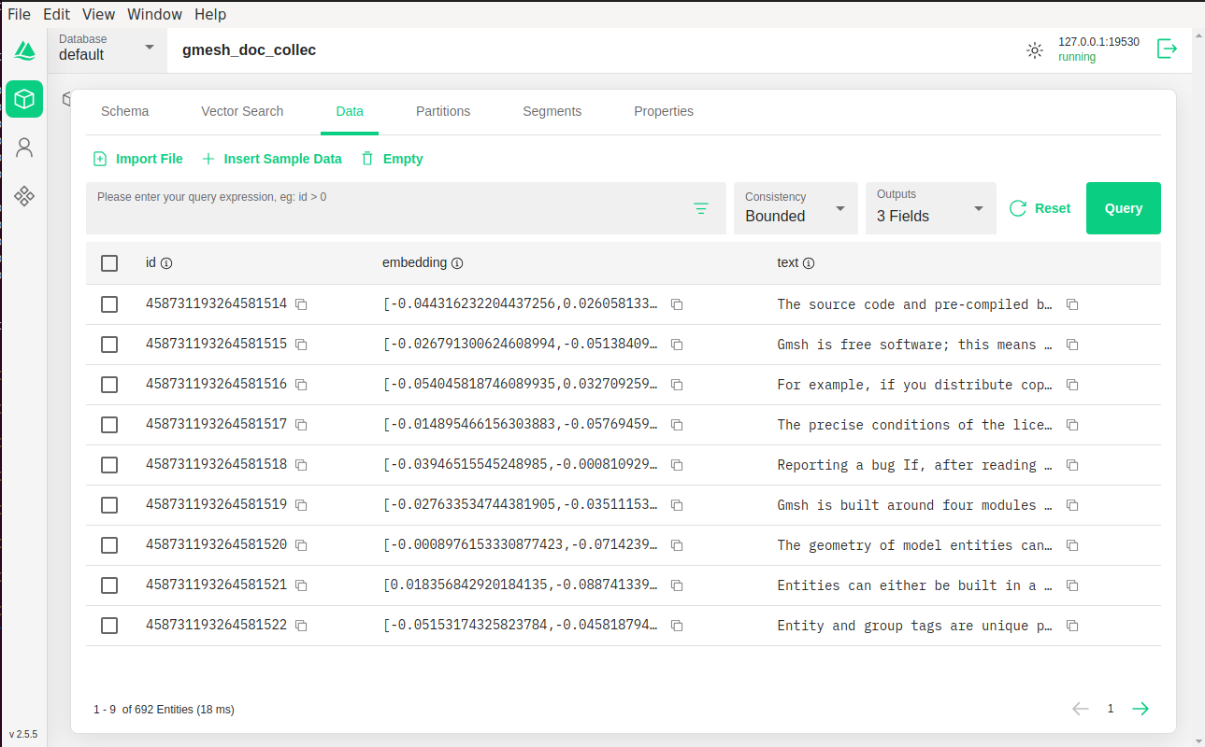Copy embedding starting 0.018356842920184135
The image size is (1205, 747).
(677, 585)
